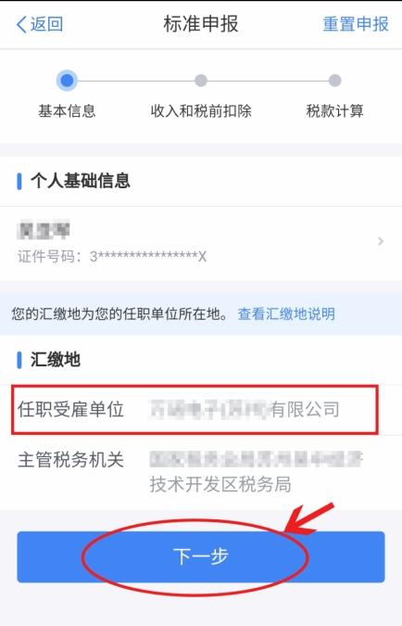The image size is (402, 626).
Task: Proceed with the 下一步 button
Action: click(201, 556)
